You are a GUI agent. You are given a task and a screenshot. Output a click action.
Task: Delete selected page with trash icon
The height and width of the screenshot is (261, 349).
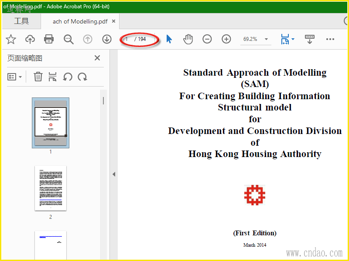(x=38, y=77)
